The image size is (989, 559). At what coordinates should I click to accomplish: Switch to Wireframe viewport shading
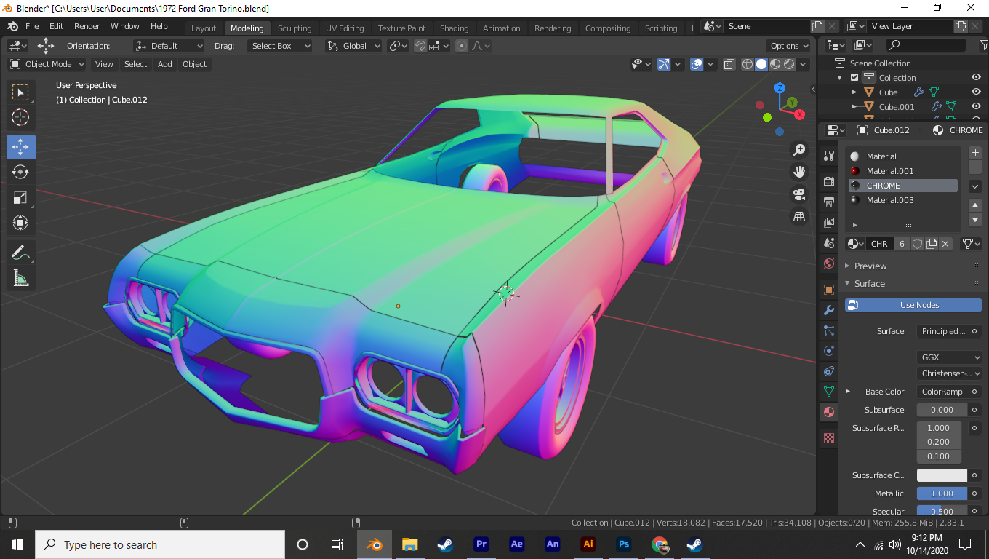pyautogui.click(x=748, y=64)
